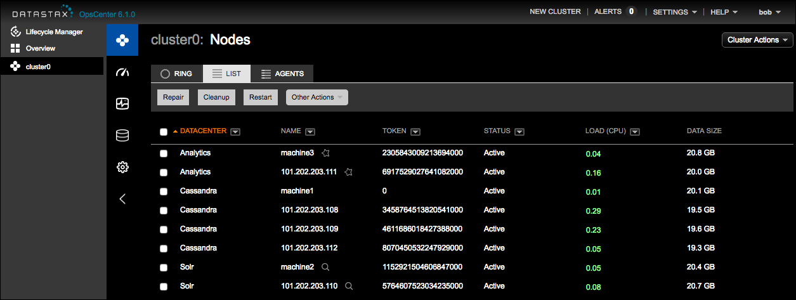Click the sort arrow beside DATACENTER header
This screenshot has height=300, width=796.
[x=176, y=131]
